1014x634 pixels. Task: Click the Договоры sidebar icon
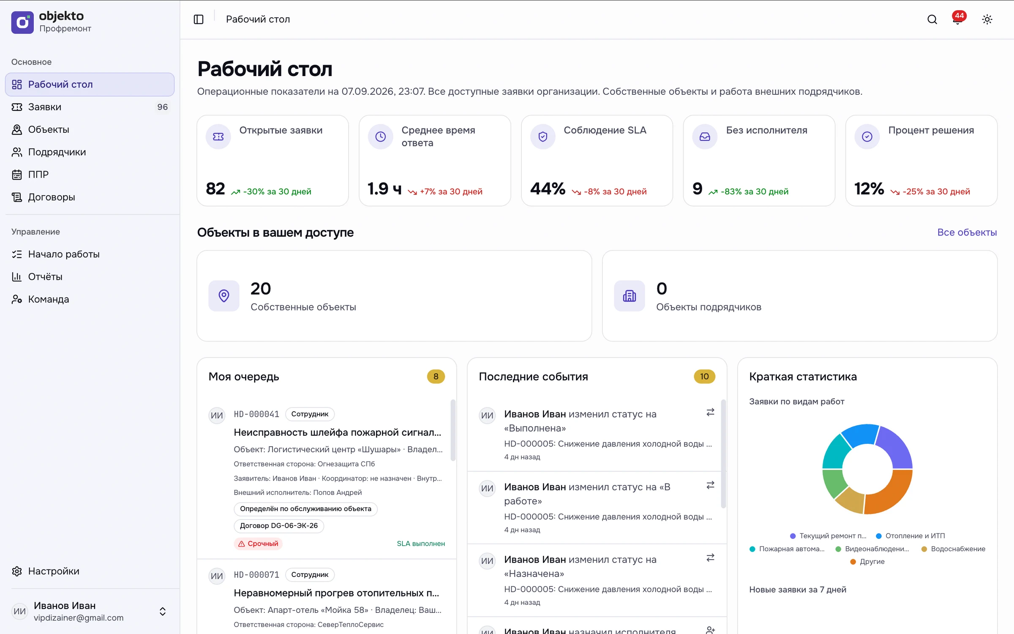[17, 197]
